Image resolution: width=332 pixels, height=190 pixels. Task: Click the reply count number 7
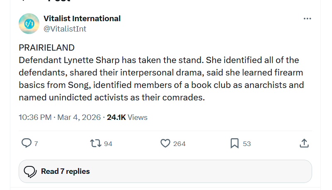36,144
